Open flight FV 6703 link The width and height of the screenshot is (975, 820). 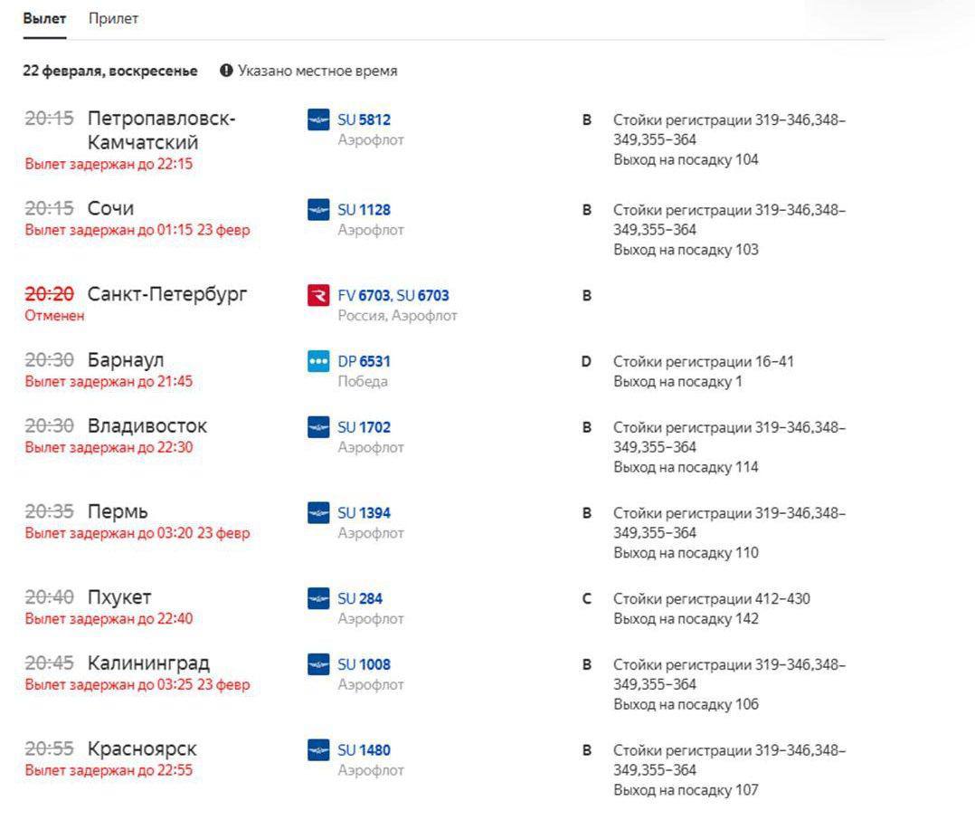[x=364, y=296]
